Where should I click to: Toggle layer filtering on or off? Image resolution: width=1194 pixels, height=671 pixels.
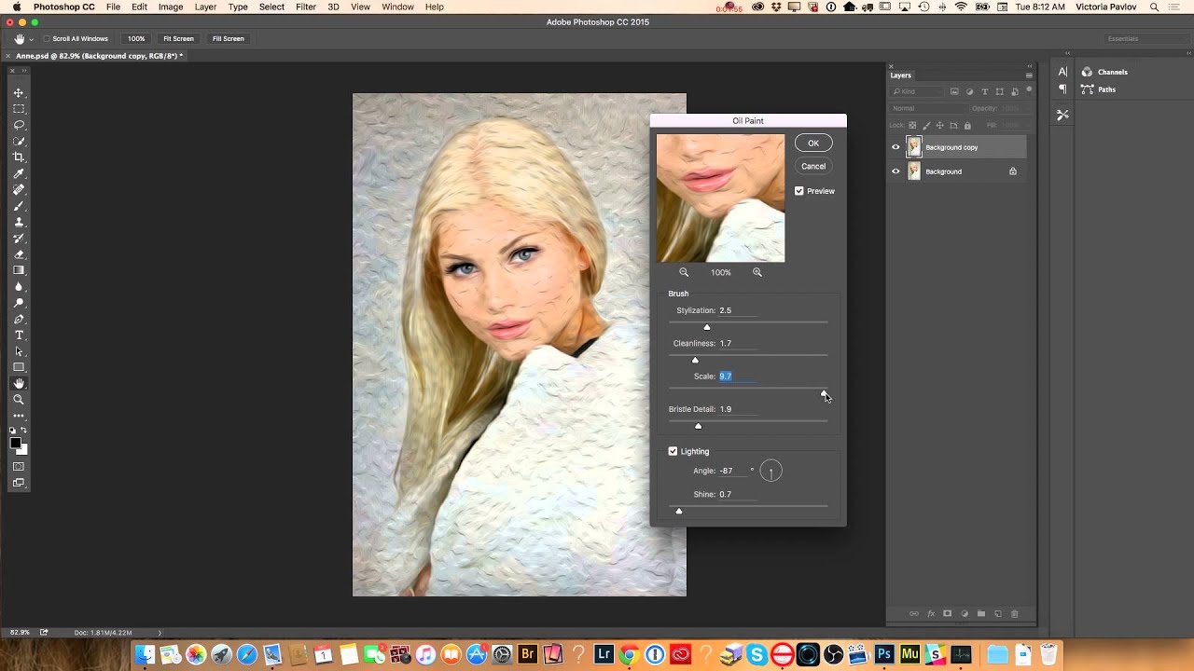1030,90
